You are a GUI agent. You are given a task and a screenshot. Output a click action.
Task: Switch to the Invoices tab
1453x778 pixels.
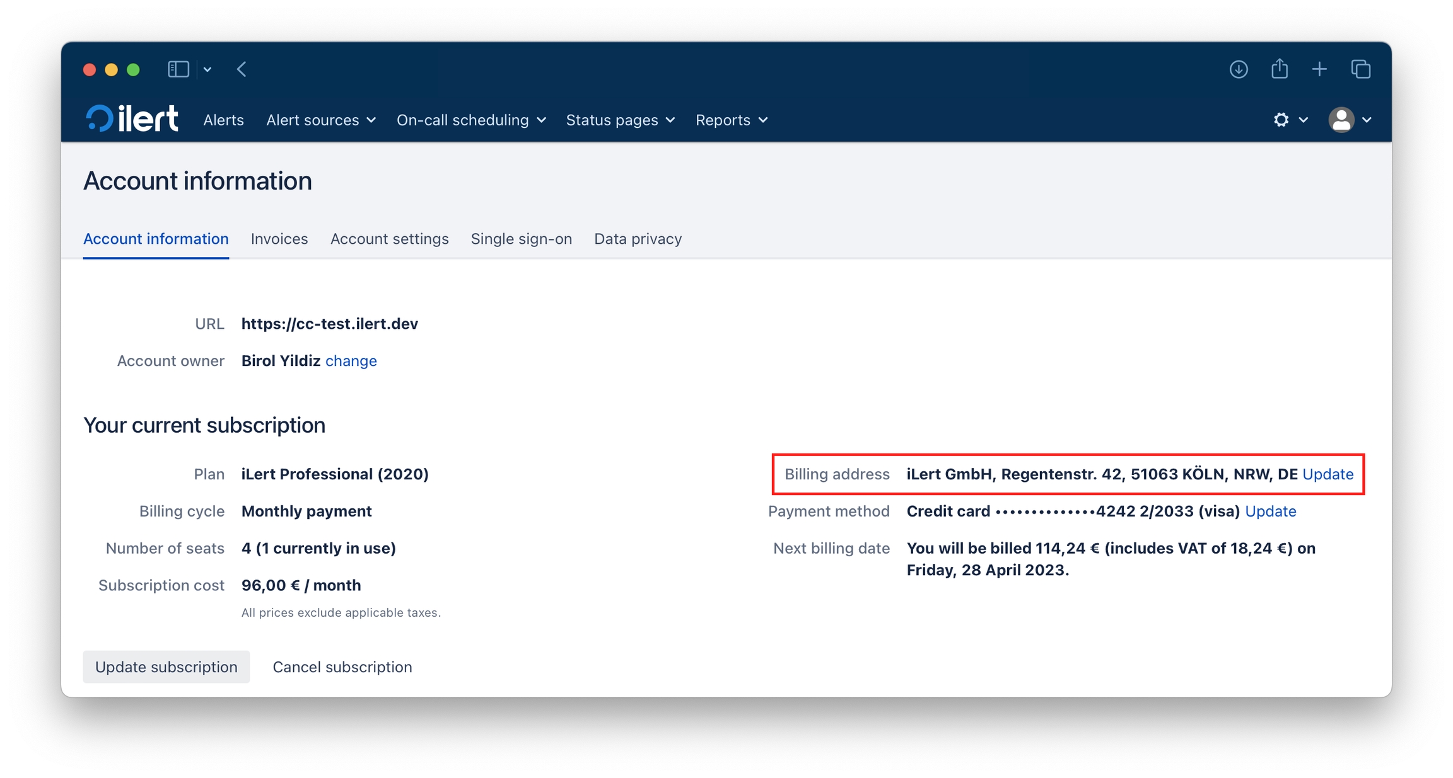tap(279, 239)
